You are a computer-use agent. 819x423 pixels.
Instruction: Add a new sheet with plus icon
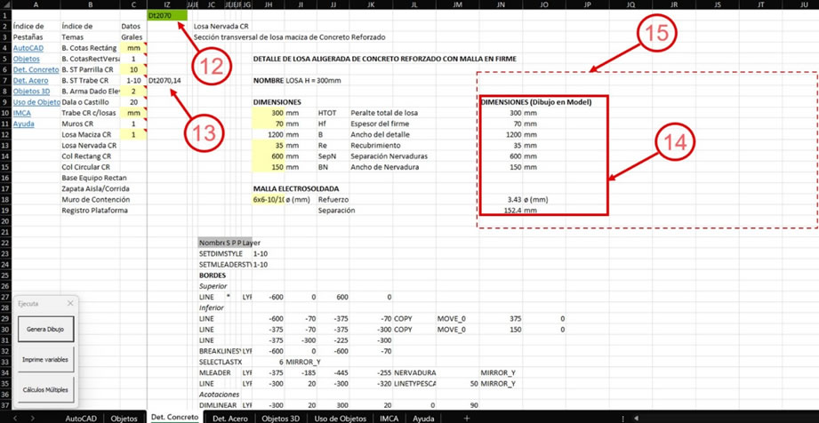click(467, 418)
